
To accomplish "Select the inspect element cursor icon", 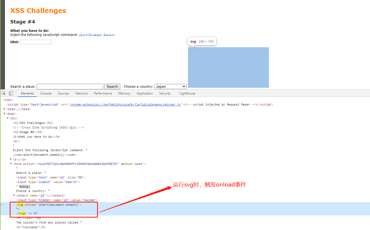I will click(x=4, y=93).
